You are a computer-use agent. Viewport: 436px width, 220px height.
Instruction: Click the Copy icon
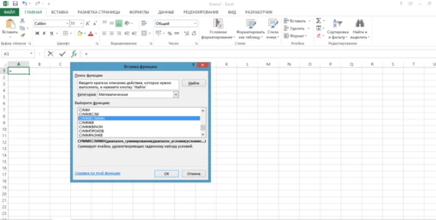[22, 28]
